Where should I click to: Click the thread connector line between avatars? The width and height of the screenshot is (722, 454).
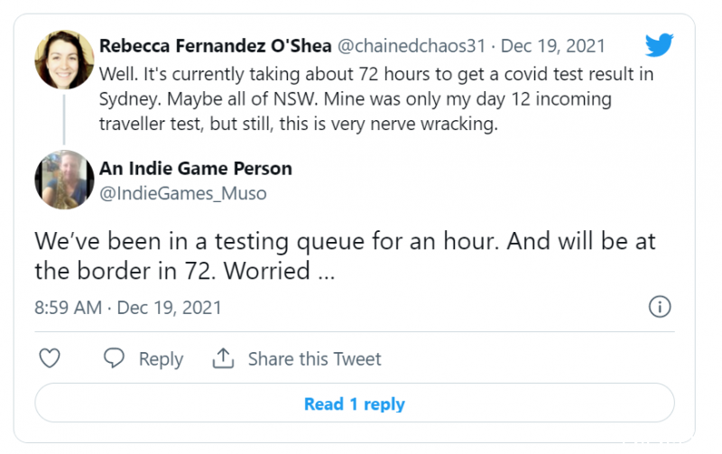[x=64, y=120]
